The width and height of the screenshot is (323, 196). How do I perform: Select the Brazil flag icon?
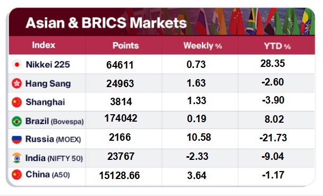coord(16,121)
